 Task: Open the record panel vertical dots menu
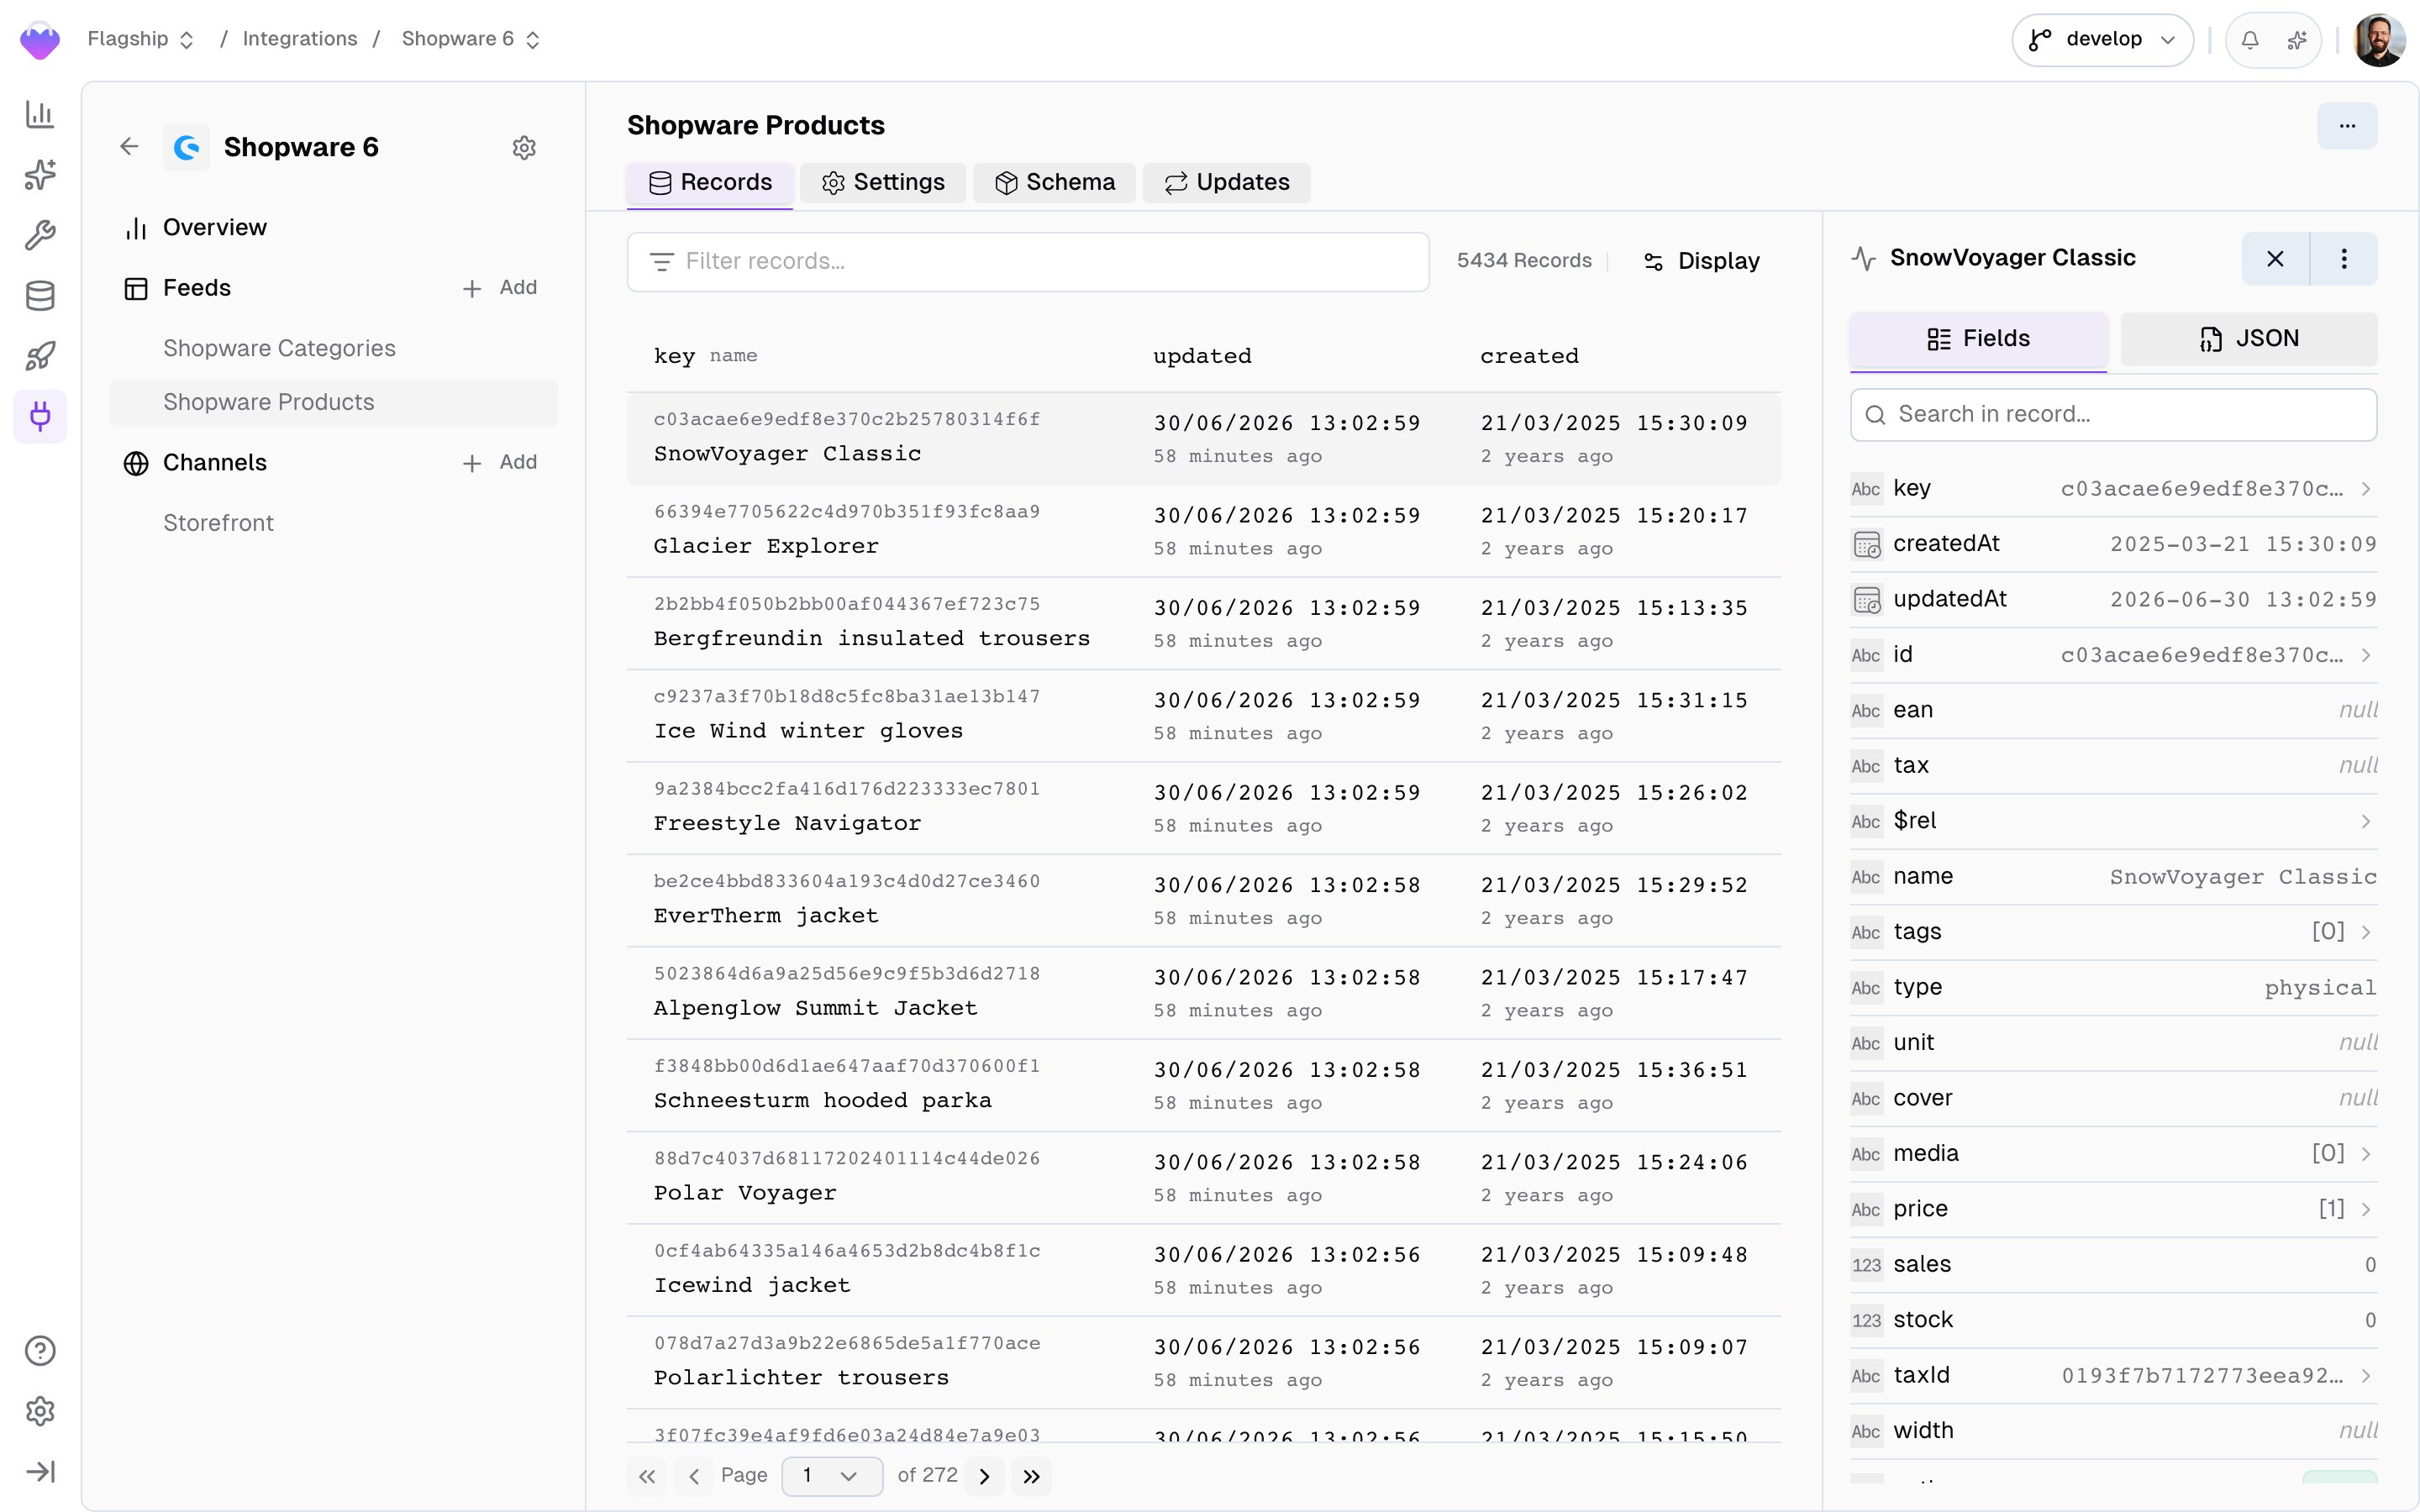(x=2344, y=259)
